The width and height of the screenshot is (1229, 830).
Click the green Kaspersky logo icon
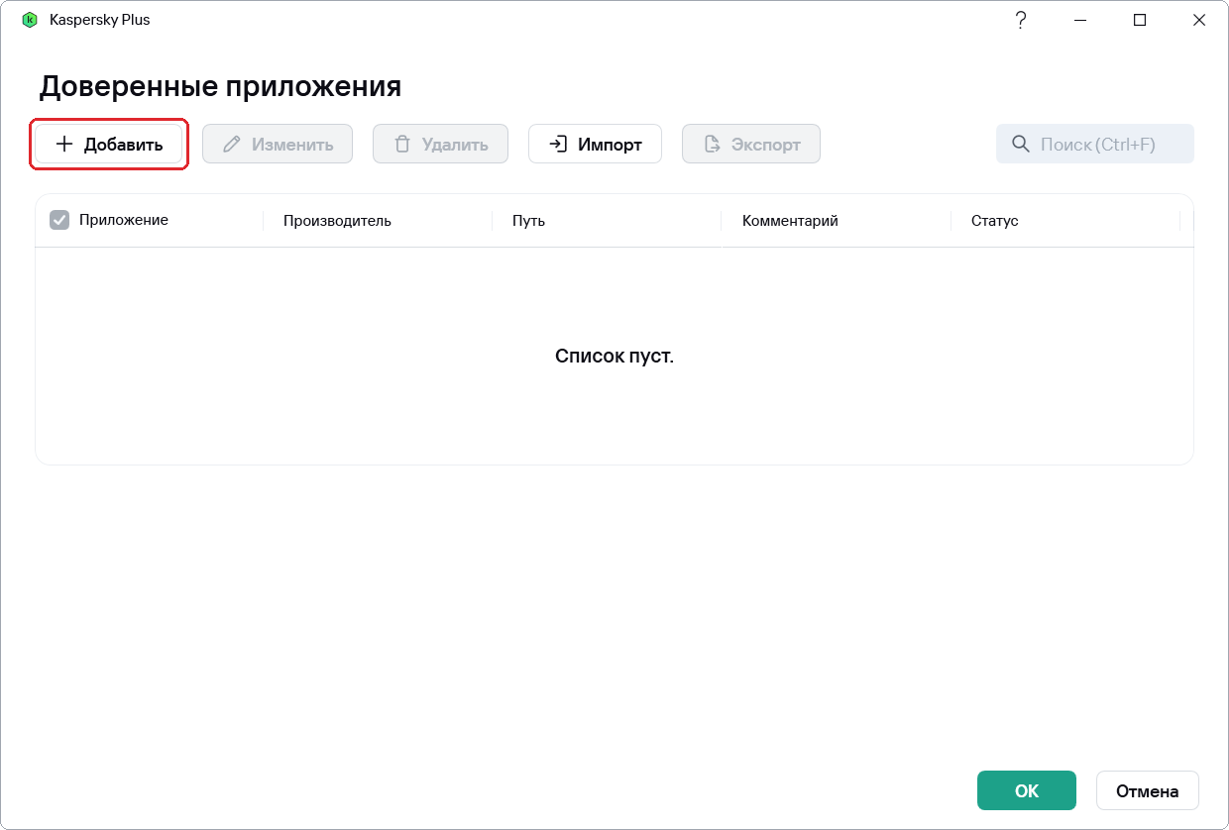[29, 20]
